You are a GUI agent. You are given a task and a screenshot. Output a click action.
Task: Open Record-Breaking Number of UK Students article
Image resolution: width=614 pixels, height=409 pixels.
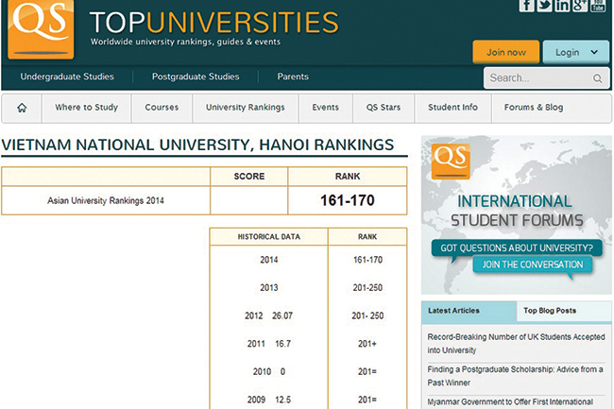pyautogui.click(x=516, y=344)
